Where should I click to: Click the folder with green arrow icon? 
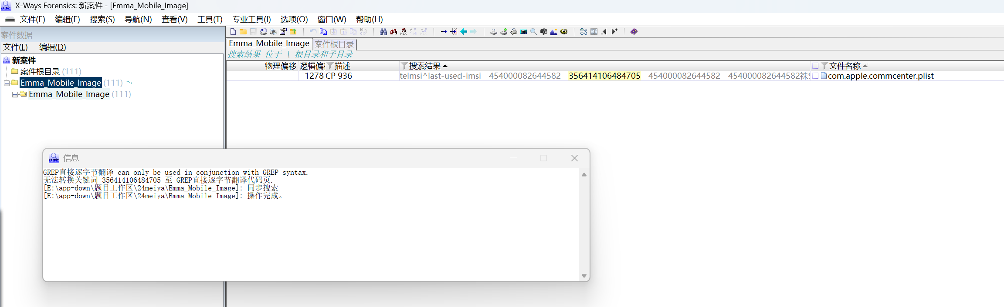pos(293,32)
